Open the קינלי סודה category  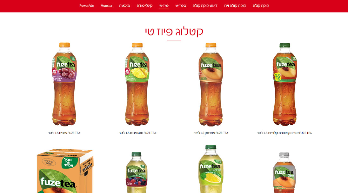[144, 6]
